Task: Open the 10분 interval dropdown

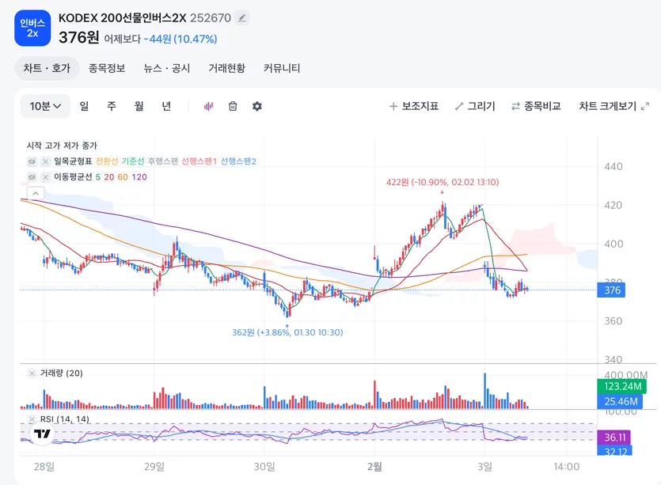Action: tap(45, 106)
